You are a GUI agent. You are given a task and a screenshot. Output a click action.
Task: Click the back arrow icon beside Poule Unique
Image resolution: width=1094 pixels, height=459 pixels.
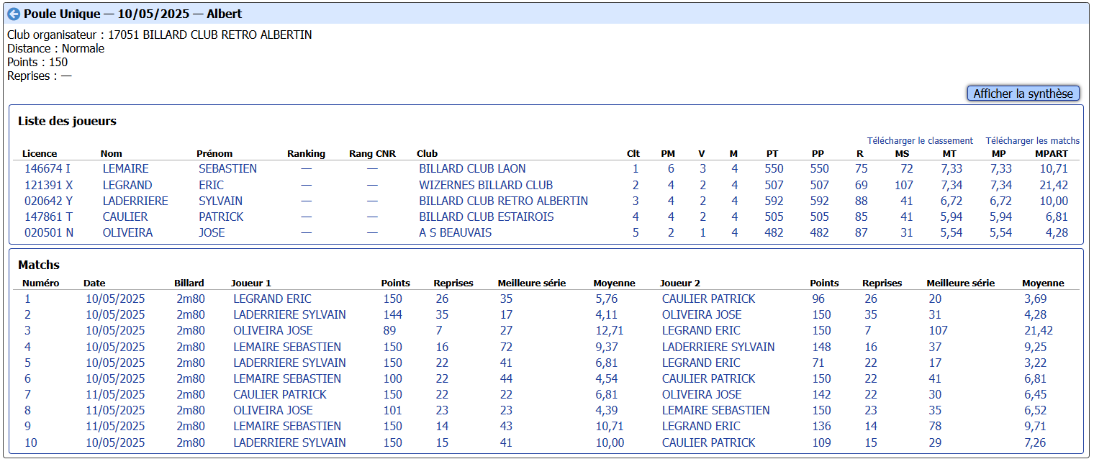click(13, 14)
